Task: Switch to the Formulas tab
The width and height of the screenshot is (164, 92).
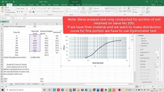Action: (x=31, y=5)
